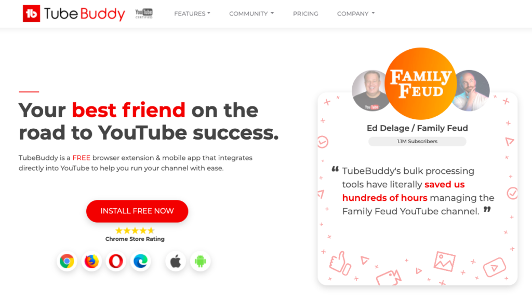Expand the Company dropdown menu
The width and height of the screenshot is (532, 301).
coord(355,13)
